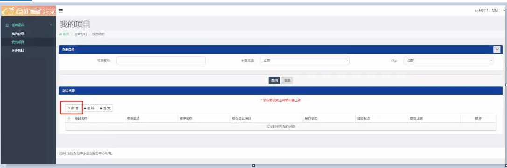The width and height of the screenshot is (507, 168).
Task: Click the 赛事名称 column header
Action: point(186,118)
